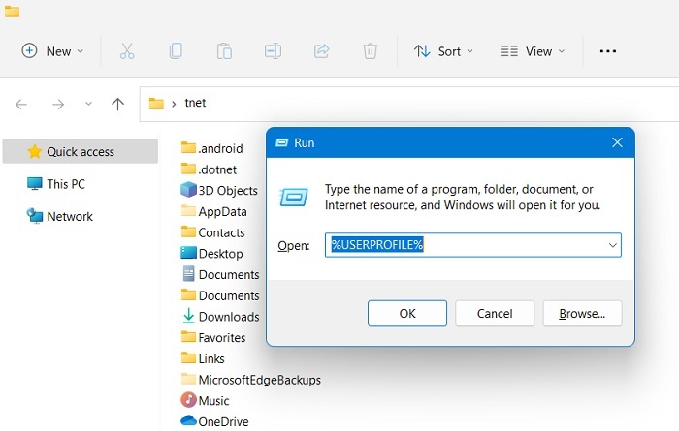
Task: Go up one folder level arrow
Action: coord(117,104)
